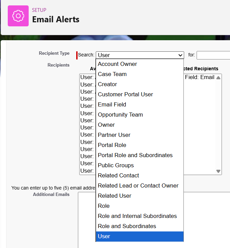Screen dimensions: 230x248
Task: Choose Related Lead or Contact Owner
Action: click(x=138, y=185)
